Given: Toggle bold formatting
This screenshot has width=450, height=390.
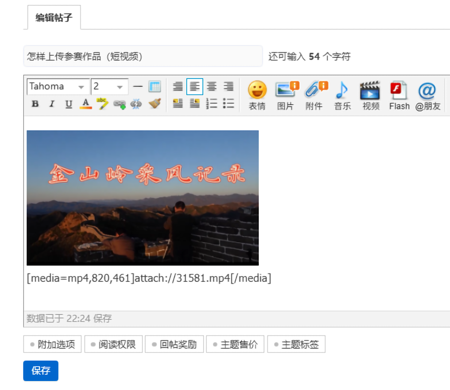Looking at the screenshot, I should (x=35, y=104).
